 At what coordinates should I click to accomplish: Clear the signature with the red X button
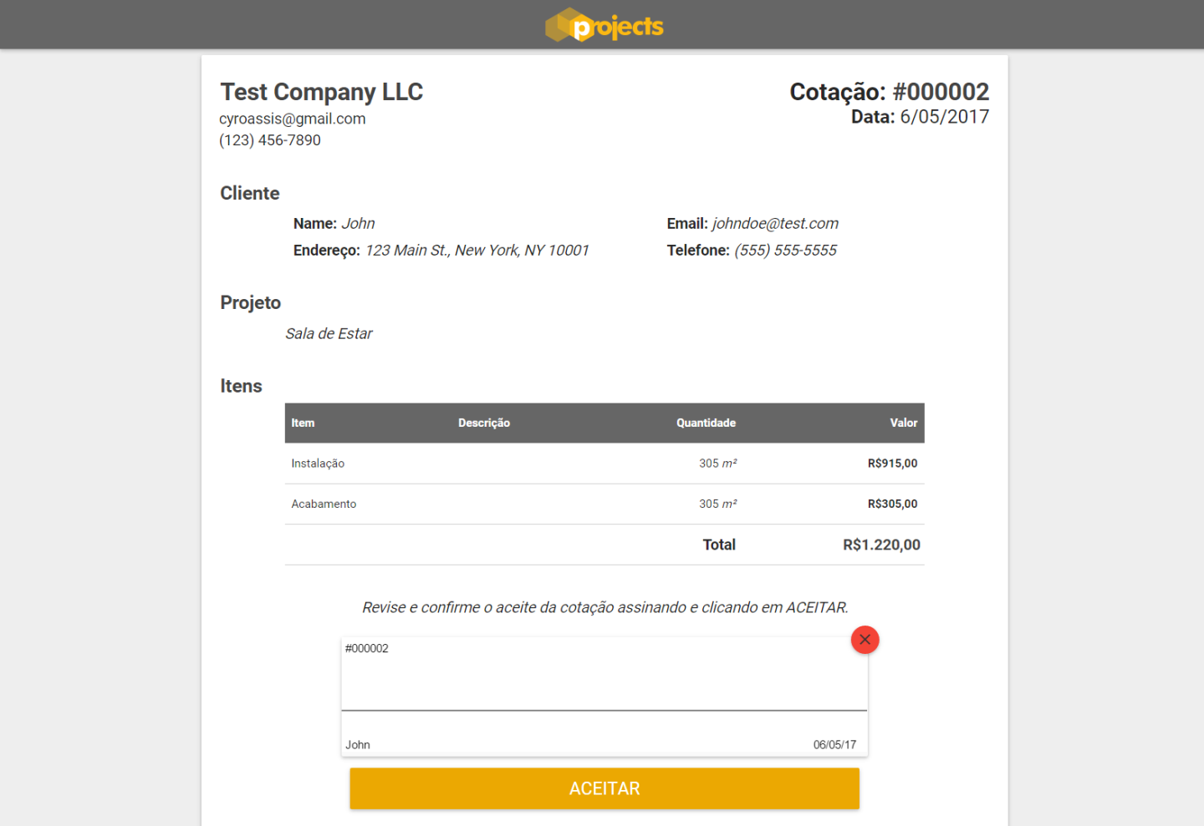point(865,640)
